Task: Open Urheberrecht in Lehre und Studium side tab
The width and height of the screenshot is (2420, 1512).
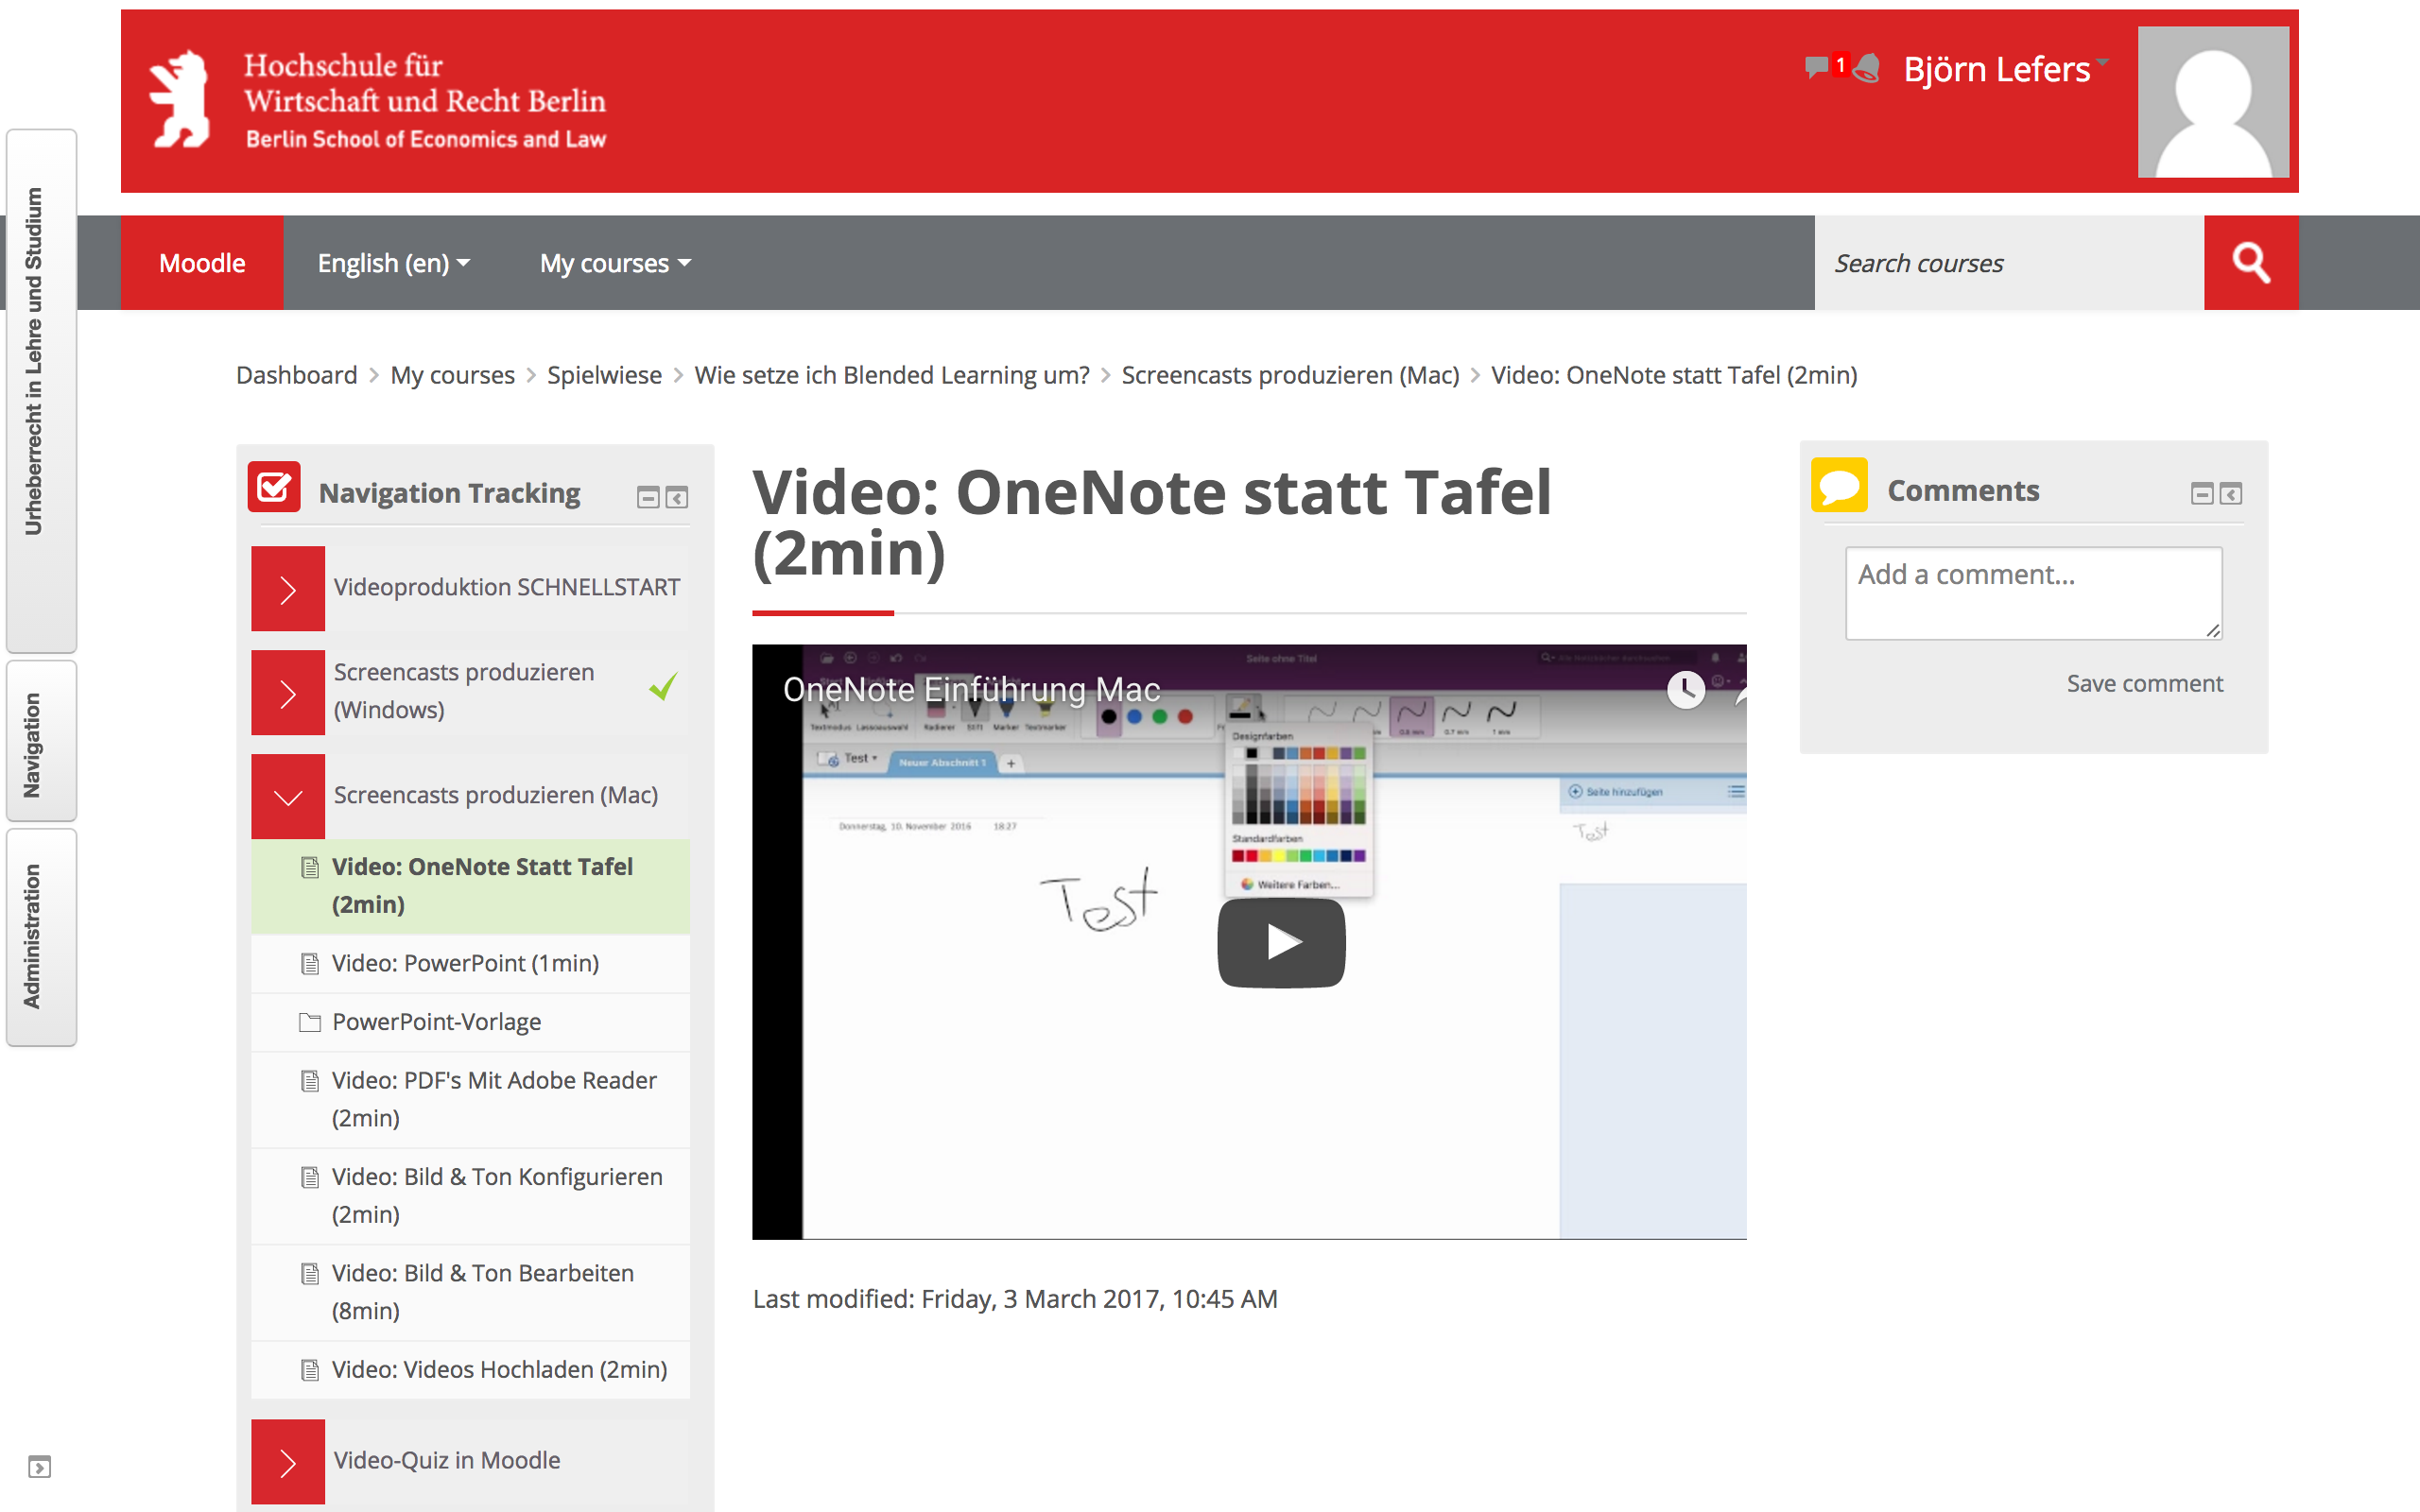Action: tap(41, 390)
